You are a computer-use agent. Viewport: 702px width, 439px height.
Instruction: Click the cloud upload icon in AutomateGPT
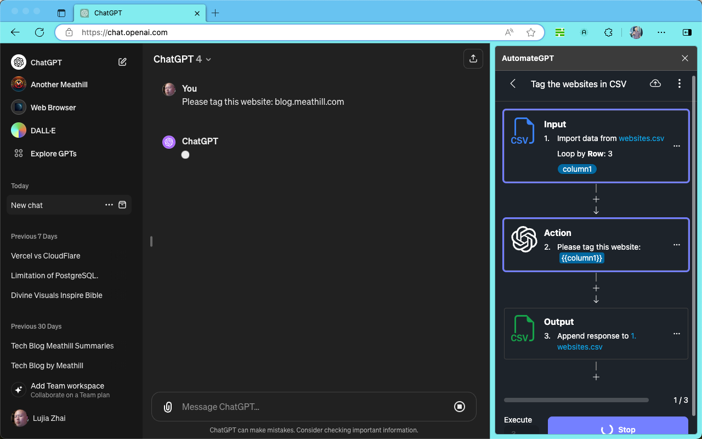655,83
